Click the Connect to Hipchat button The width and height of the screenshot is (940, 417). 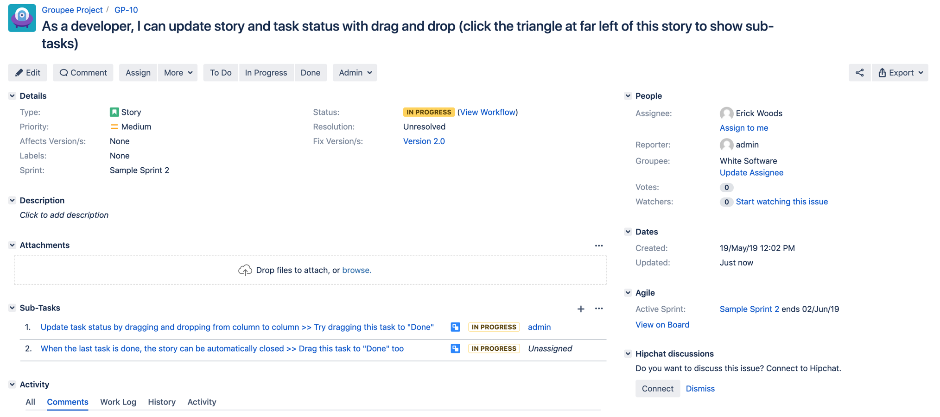(x=657, y=388)
